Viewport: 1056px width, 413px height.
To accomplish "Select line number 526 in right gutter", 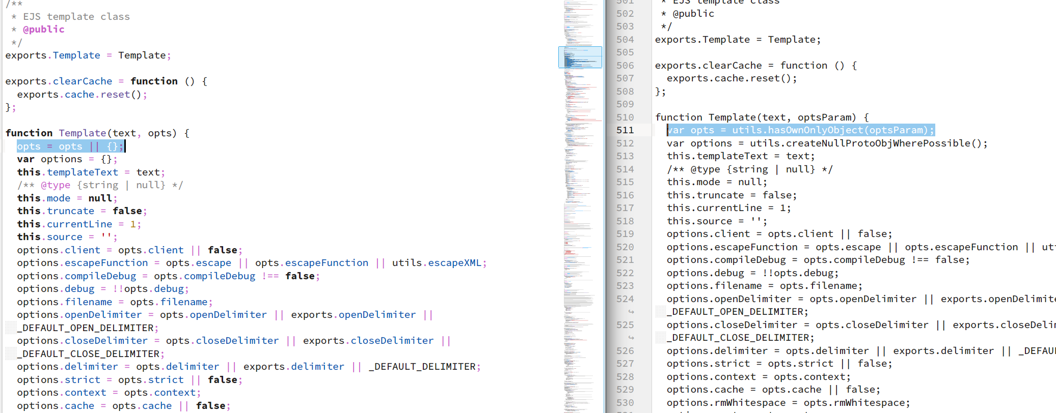I will [625, 351].
